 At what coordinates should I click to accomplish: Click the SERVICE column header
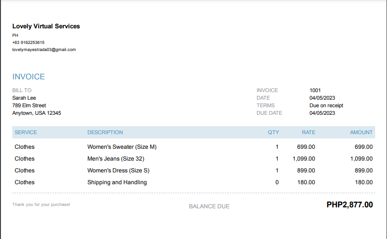(26, 132)
